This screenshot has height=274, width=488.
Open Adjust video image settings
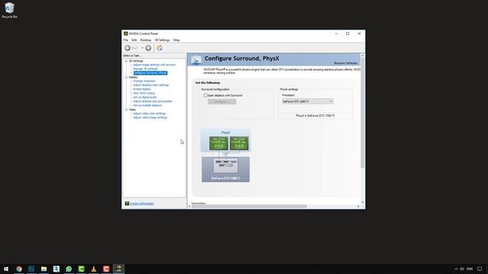[150, 117]
